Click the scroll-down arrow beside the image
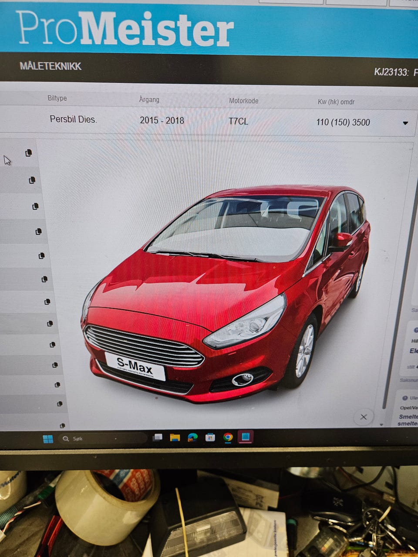The width and height of the screenshot is (418, 557). [x=382, y=424]
